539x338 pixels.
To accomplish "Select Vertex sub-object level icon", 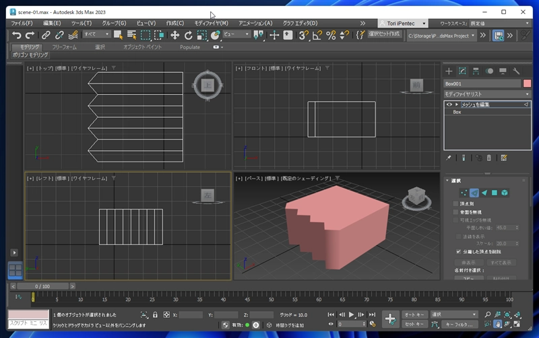I will click(x=464, y=193).
